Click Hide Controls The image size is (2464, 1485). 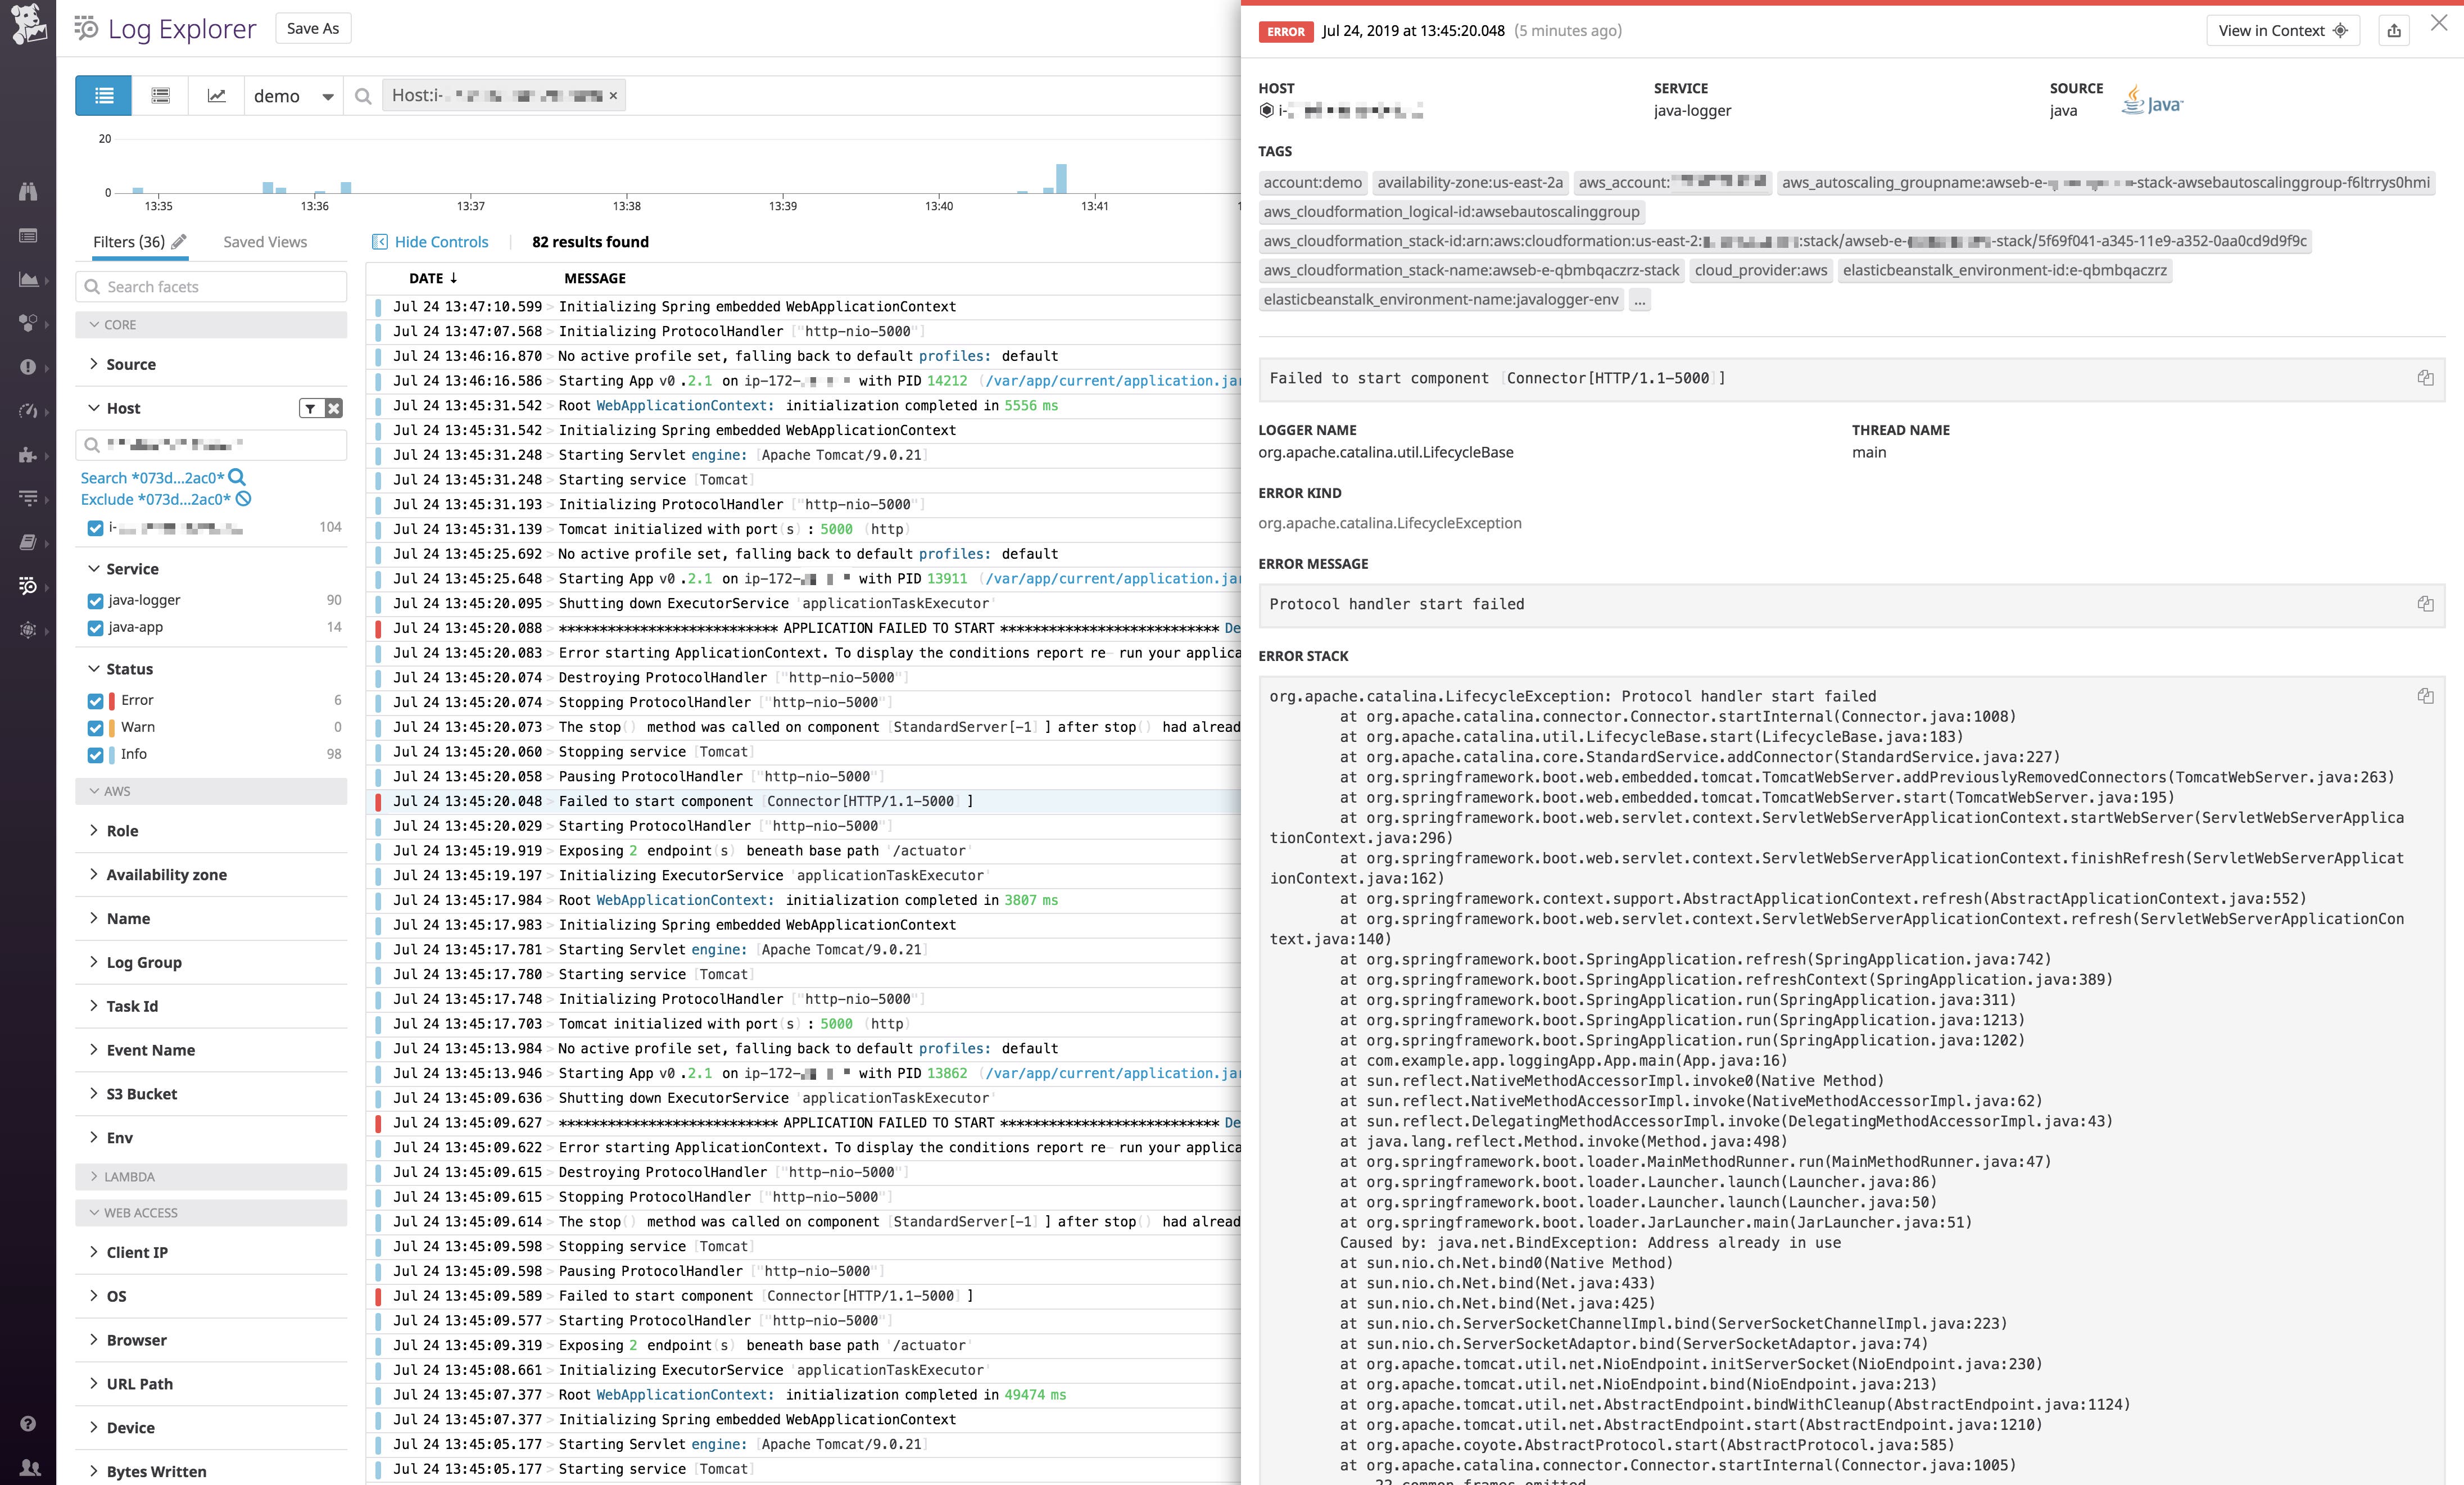(440, 242)
